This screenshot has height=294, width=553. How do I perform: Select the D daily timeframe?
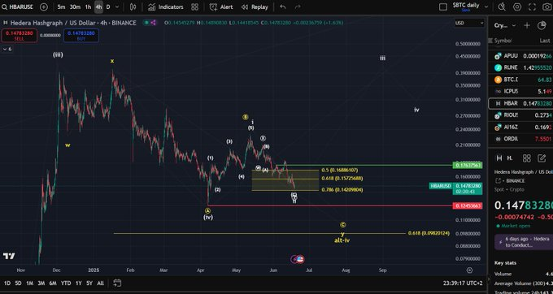108,7
